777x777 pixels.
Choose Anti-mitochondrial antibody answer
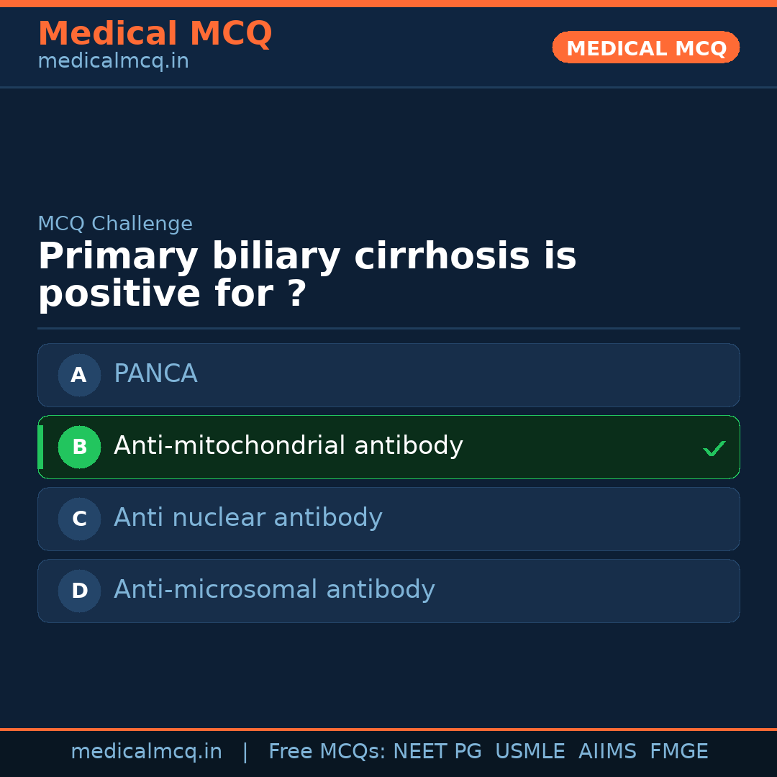(x=288, y=446)
